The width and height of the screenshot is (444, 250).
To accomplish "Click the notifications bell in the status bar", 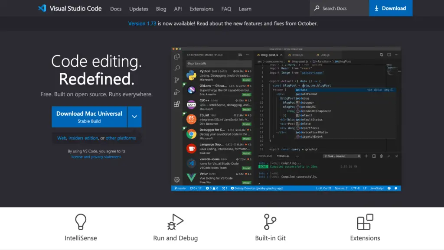I will (396, 188).
